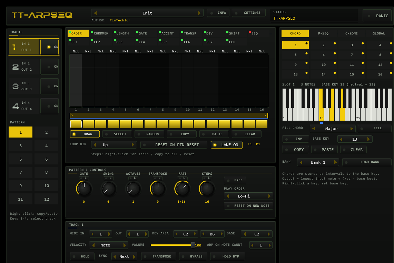Switch to the P-SEQ tab
This screenshot has width=394, height=263.
(323, 33)
